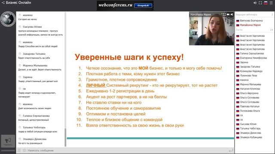Click the Попробуй! button on banner

point(143,6)
